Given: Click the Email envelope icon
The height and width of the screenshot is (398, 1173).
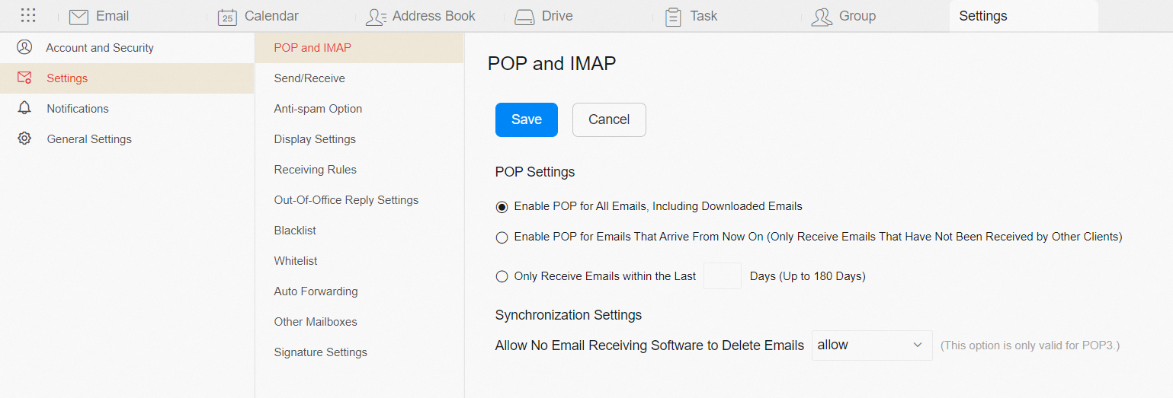Looking at the screenshot, I should [79, 16].
